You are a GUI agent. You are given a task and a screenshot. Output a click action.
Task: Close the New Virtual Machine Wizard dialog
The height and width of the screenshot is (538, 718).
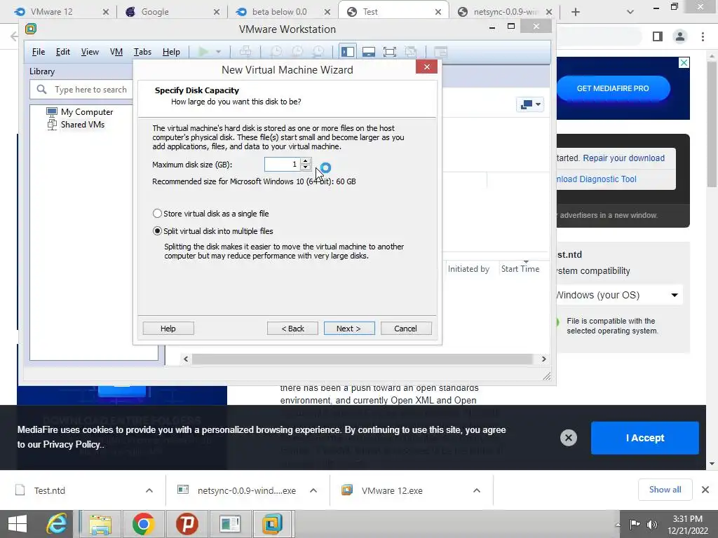pos(427,67)
